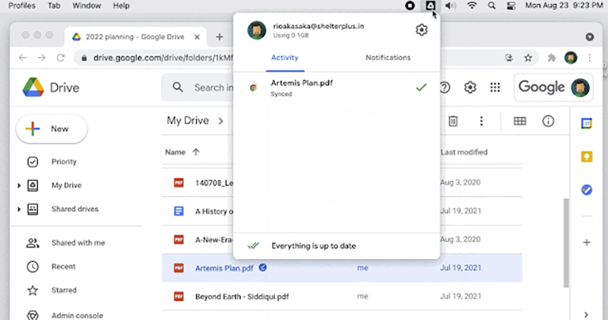This screenshot has width=608, height=320.
Task: Open the volume control in menu bar
Action: [x=450, y=5]
